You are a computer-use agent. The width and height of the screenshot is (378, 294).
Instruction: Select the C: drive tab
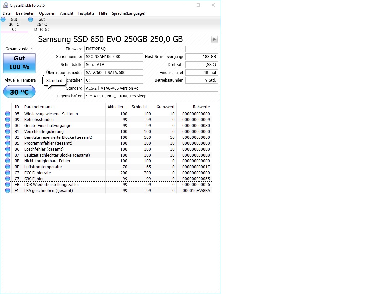pos(14,24)
